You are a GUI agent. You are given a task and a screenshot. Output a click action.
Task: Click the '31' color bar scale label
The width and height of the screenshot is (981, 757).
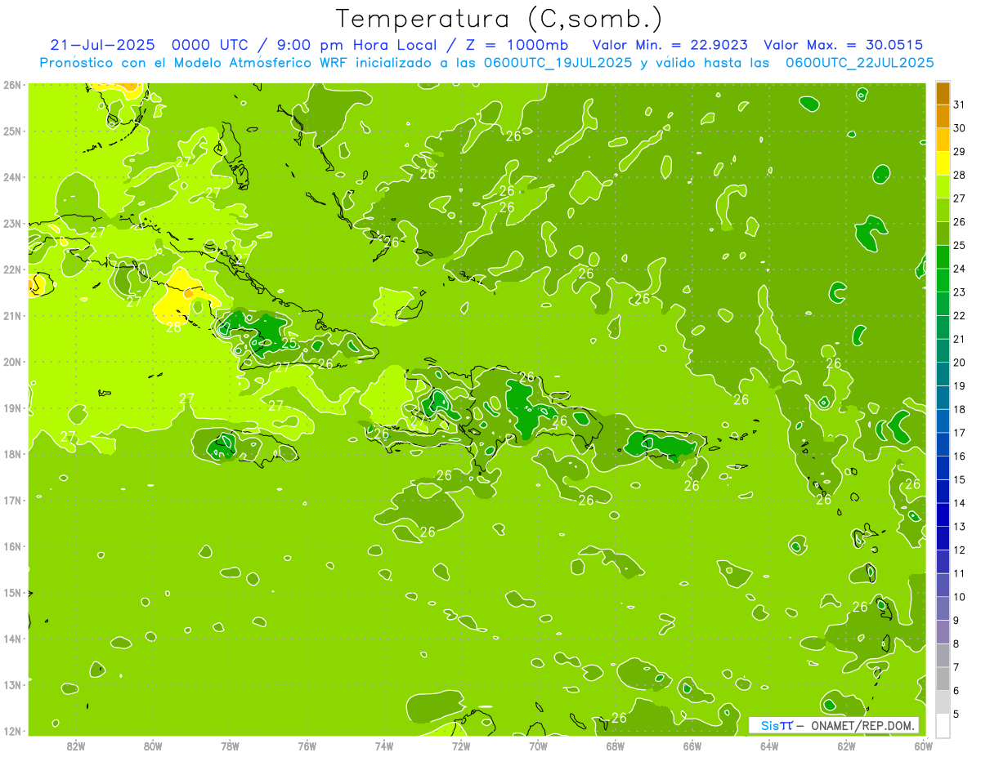pos(960,104)
